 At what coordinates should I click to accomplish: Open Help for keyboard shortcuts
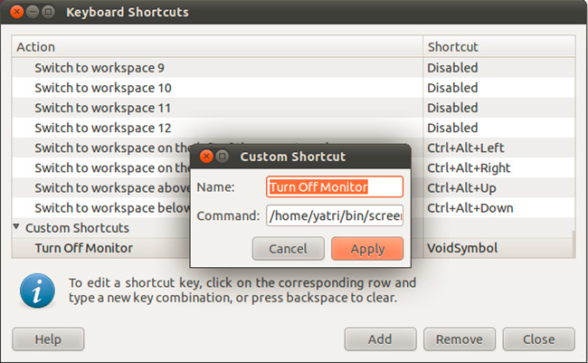click(48, 339)
